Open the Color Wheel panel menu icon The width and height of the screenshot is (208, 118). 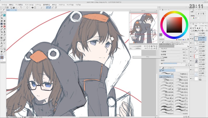pos(160,10)
